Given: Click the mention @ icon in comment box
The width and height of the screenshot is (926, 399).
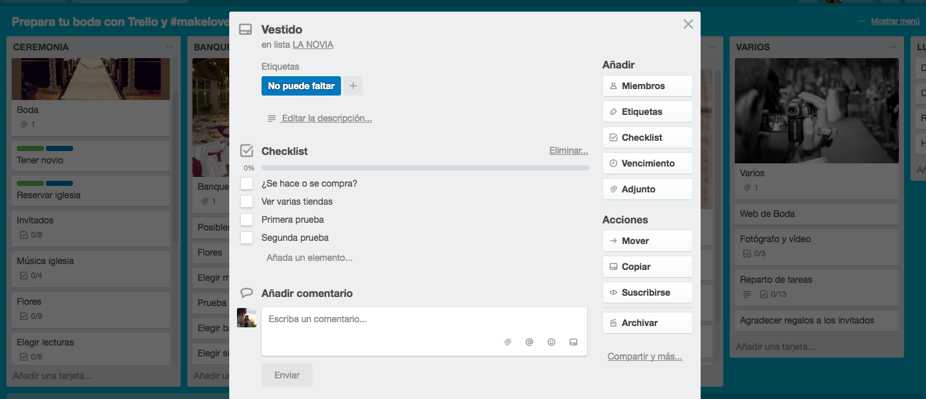Looking at the screenshot, I should point(530,342).
